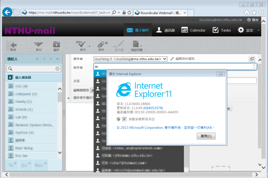Switch to the 通訊錄 address book

[x=166, y=30]
